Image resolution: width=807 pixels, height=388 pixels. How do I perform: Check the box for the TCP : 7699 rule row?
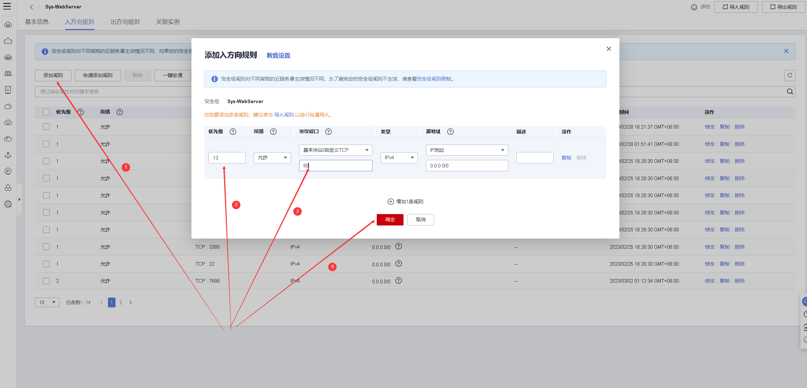pos(46,281)
